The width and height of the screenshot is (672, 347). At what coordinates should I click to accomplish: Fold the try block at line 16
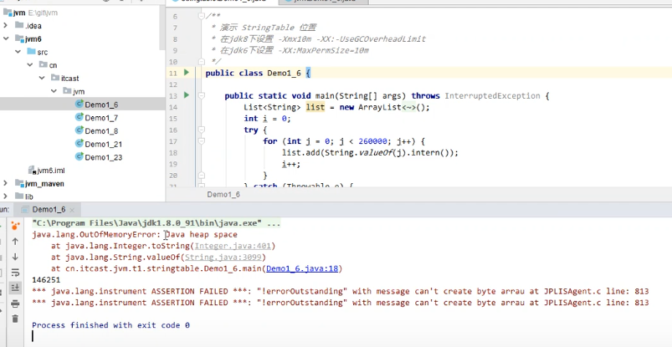202,130
